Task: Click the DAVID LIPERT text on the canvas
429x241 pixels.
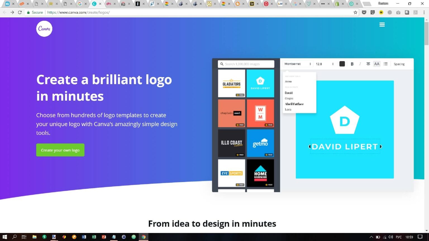Action: pos(345,146)
